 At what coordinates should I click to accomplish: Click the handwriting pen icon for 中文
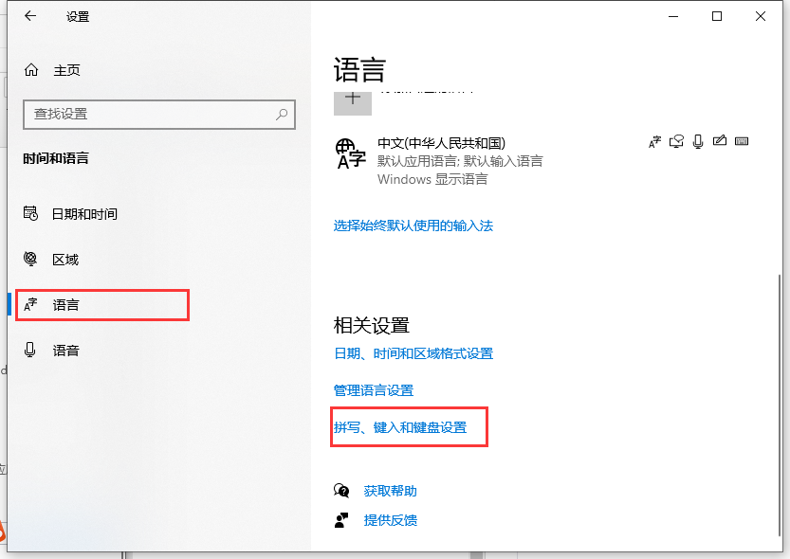(x=720, y=142)
